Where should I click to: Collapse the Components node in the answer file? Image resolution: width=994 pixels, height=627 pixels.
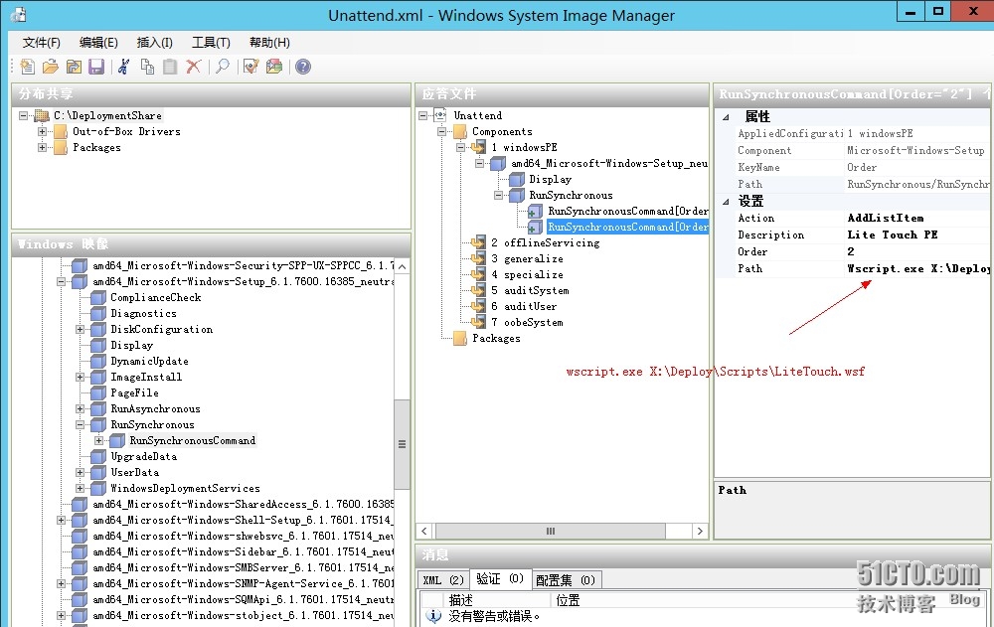pyautogui.click(x=442, y=131)
